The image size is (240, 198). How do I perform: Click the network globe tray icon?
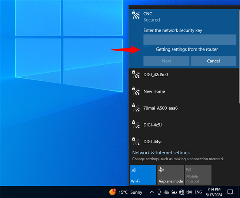[x=182, y=192]
